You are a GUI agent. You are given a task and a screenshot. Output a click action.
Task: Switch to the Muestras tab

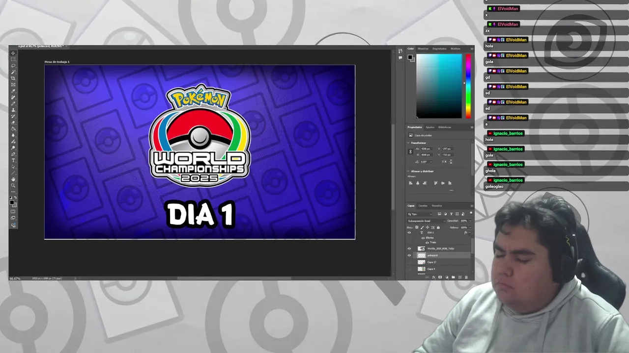pyautogui.click(x=423, y=49)
